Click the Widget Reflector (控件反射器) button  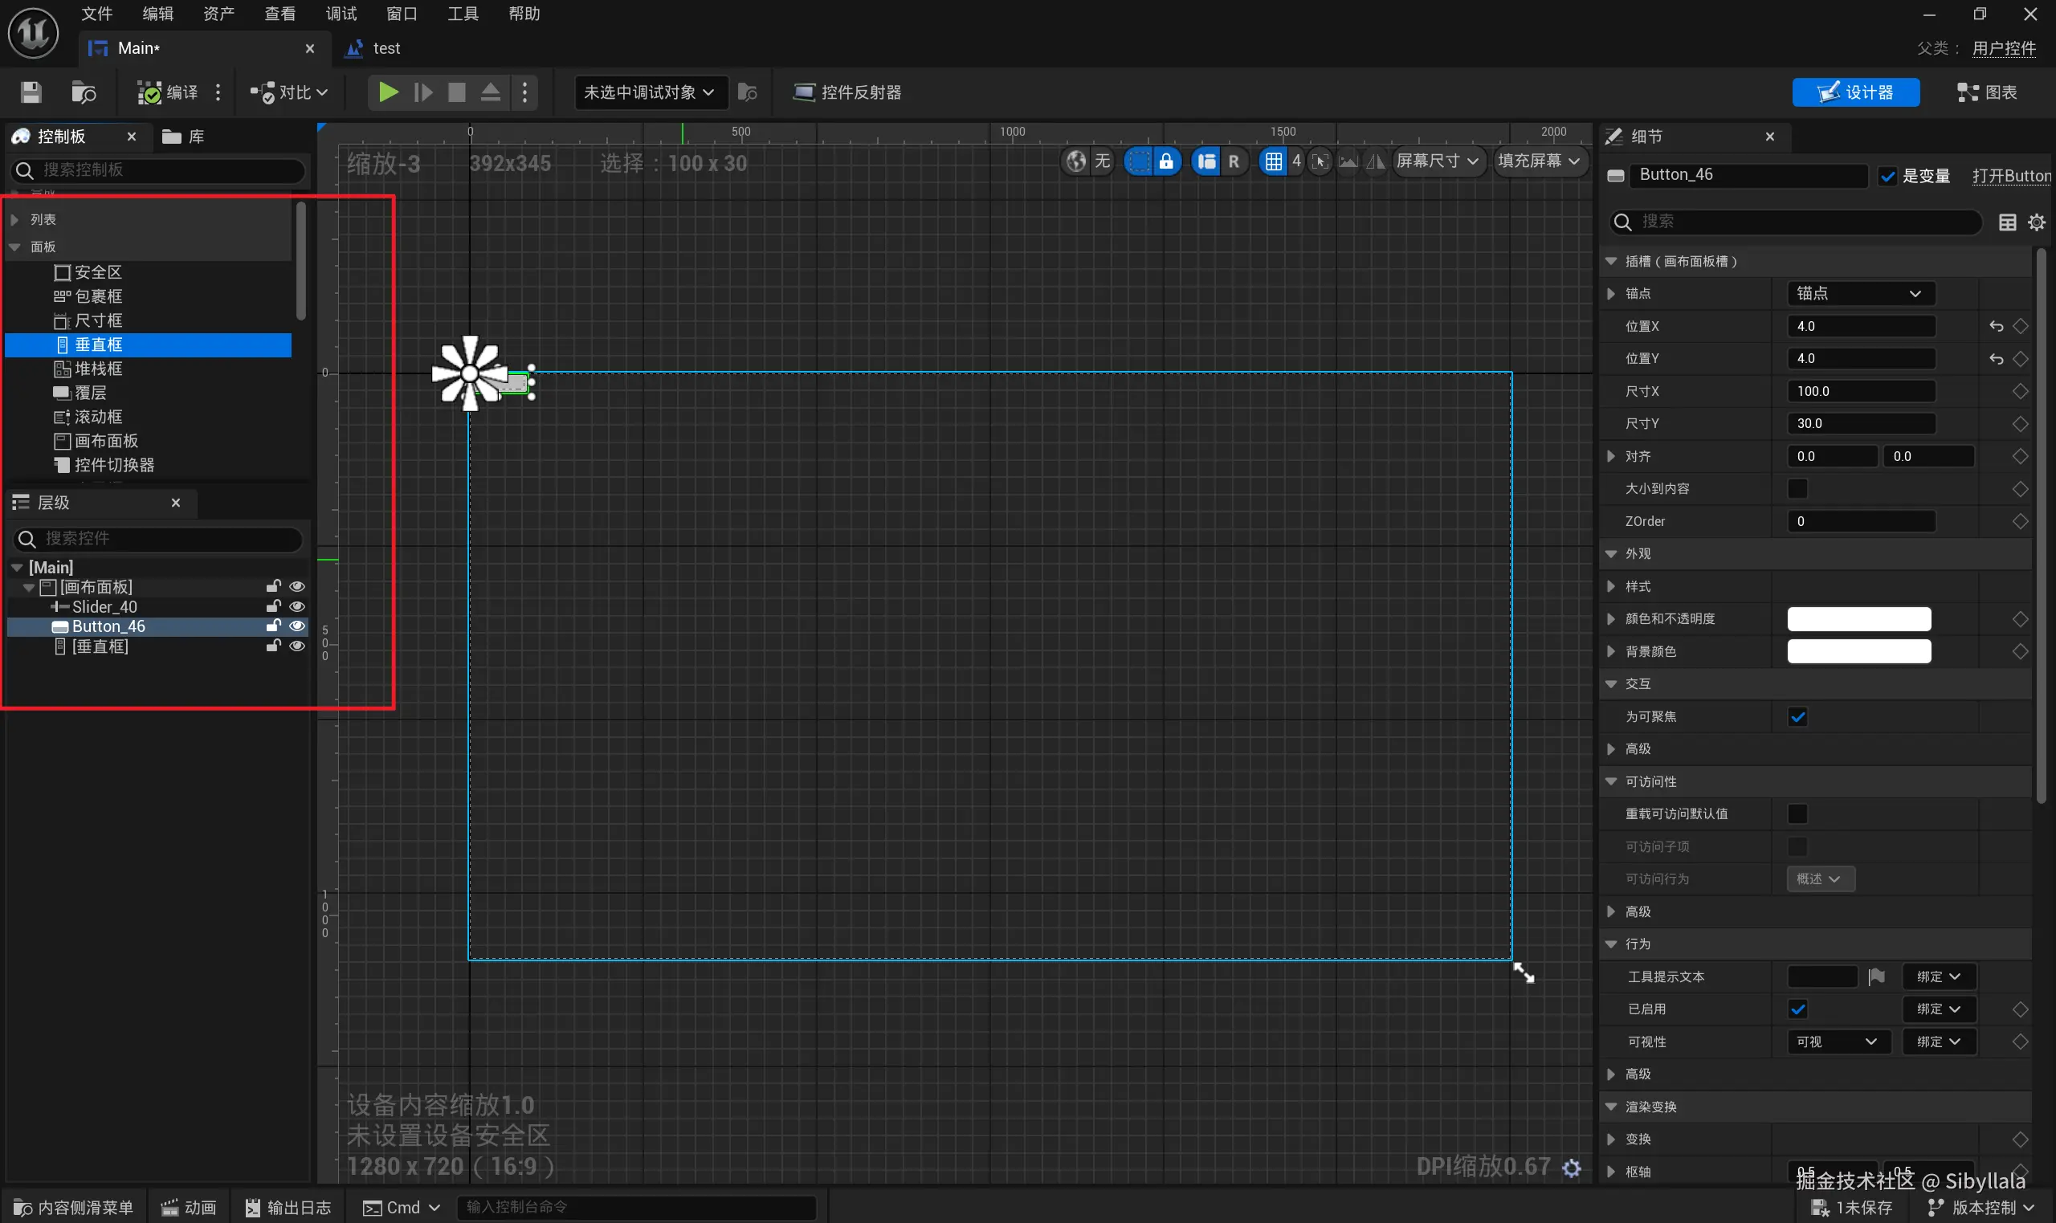(x=847, y=92)
